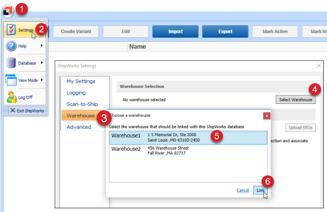Click 'Saint Louis ,MO 63102-2450' text

tap(173, 140)
